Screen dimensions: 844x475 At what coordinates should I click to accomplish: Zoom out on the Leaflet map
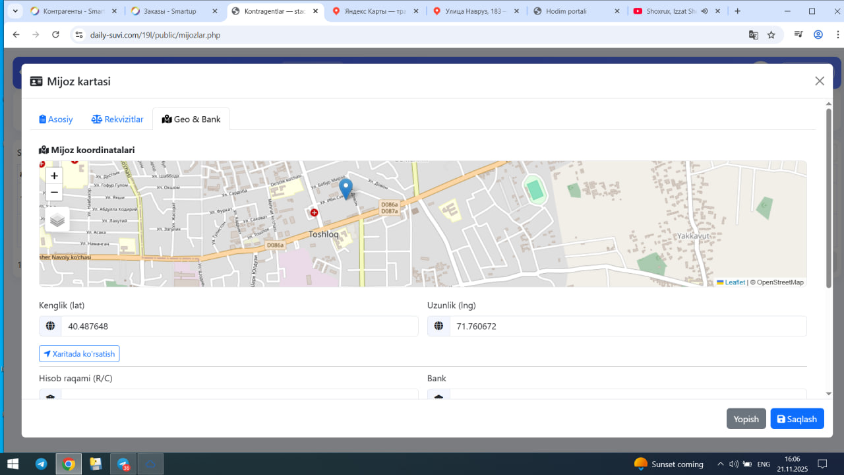(x=54, y=193)
